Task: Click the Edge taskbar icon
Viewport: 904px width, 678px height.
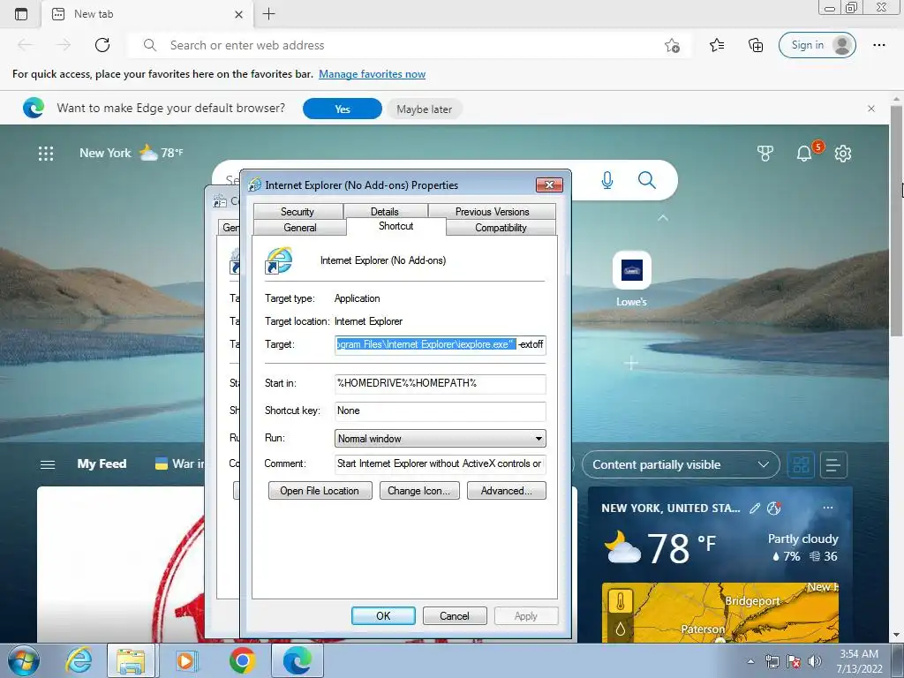Action: coord(298,660)
